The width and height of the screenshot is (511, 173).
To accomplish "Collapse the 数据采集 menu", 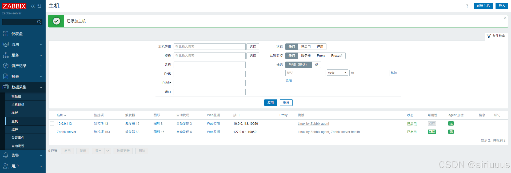I will (23, 87).
